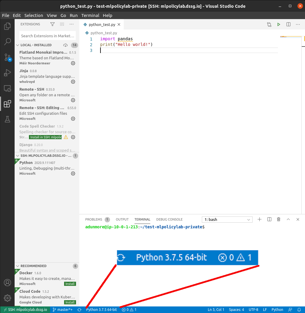
Task: Run Python file with green play button
Action: click(x=279, y=24)
